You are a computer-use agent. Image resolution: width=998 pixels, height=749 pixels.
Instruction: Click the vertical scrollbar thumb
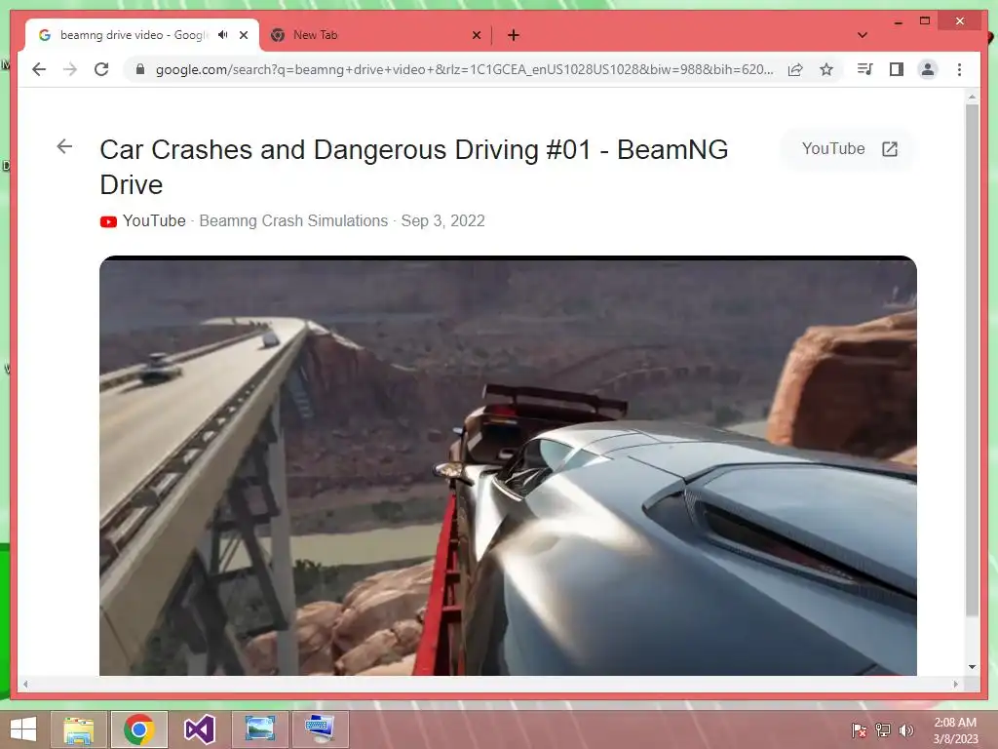click(x=972, y=360)
